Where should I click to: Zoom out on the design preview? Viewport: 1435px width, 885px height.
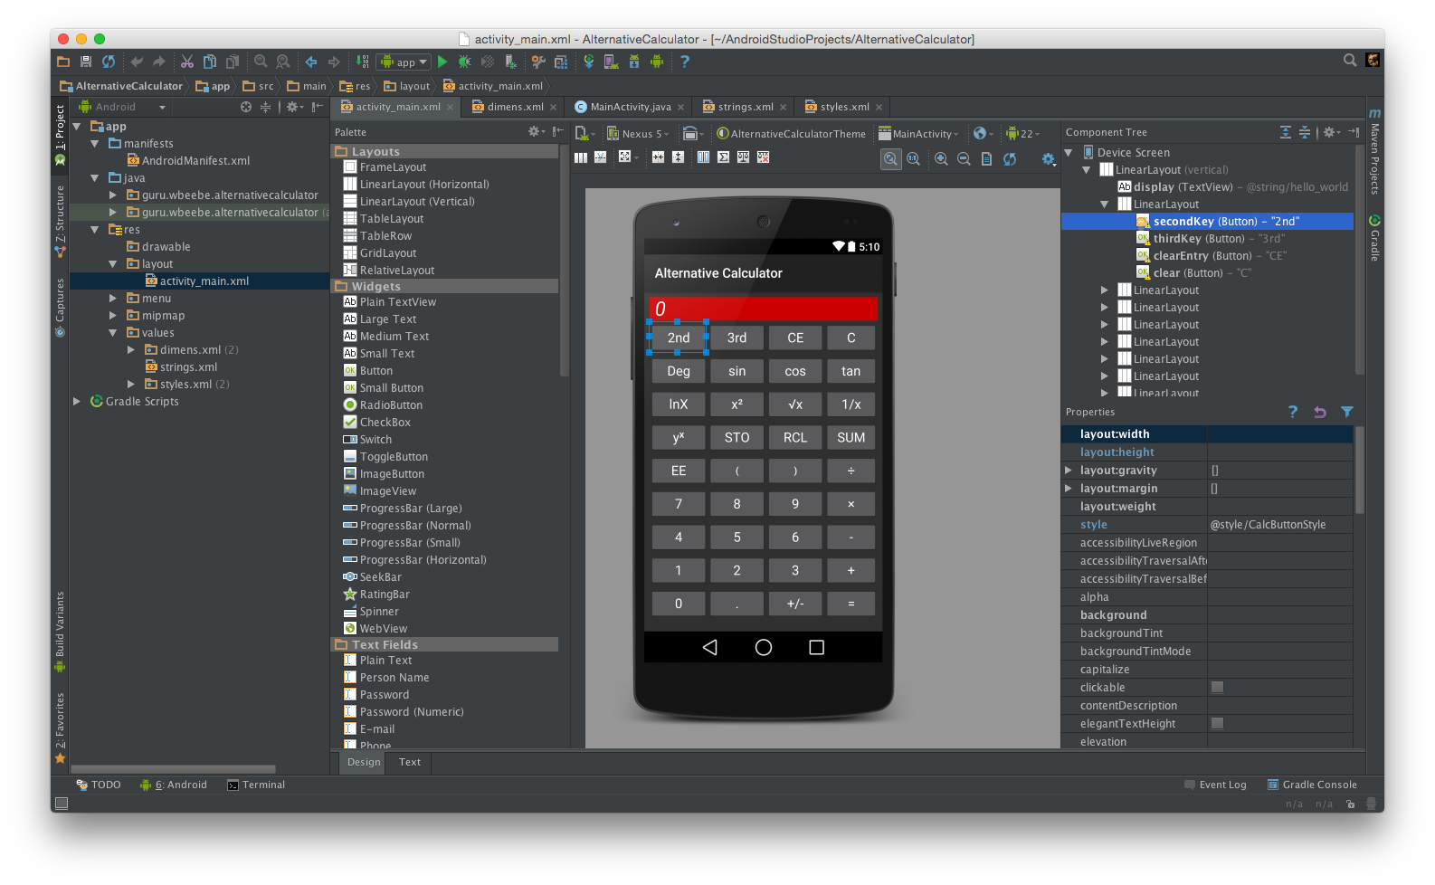[x=964, y=158]
